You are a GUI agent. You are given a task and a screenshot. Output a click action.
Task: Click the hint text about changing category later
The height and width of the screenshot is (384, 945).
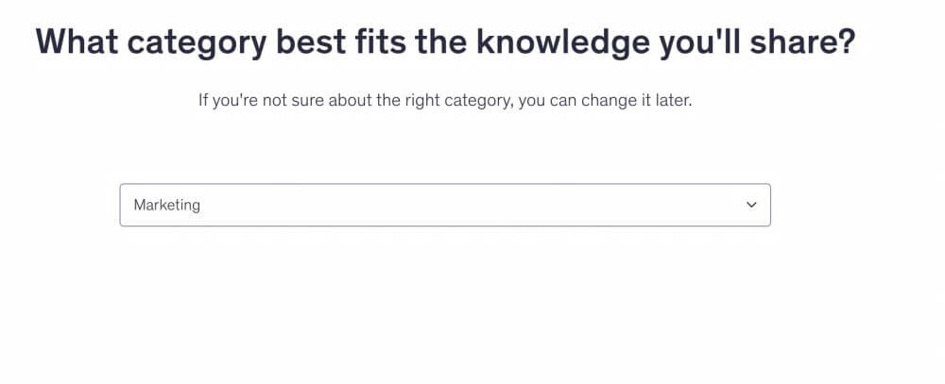coord(445,100)
